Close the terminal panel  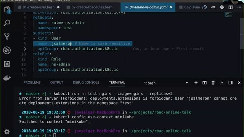[239, 83]
